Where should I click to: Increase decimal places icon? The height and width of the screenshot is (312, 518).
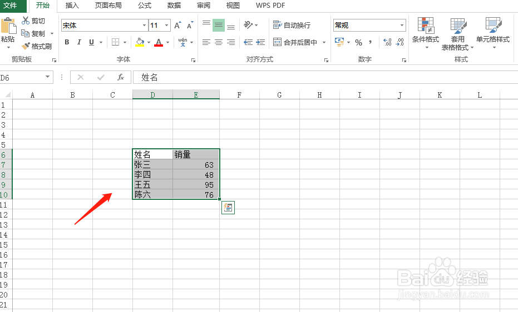pos(387,42)
